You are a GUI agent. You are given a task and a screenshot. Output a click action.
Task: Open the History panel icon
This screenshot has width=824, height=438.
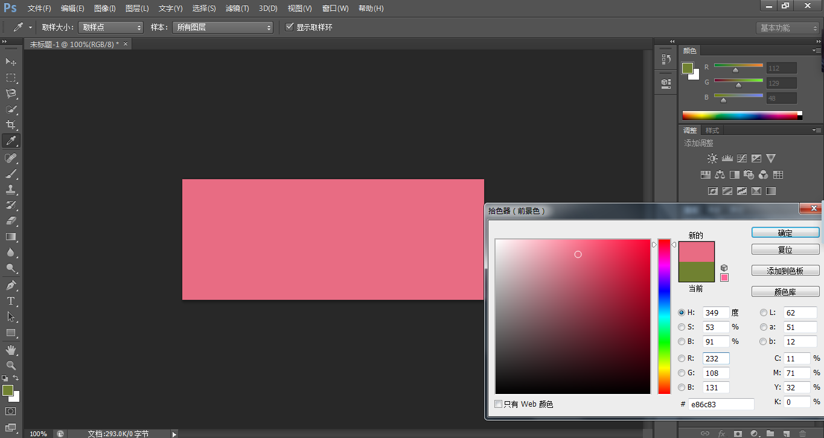(x=666, y=59)
